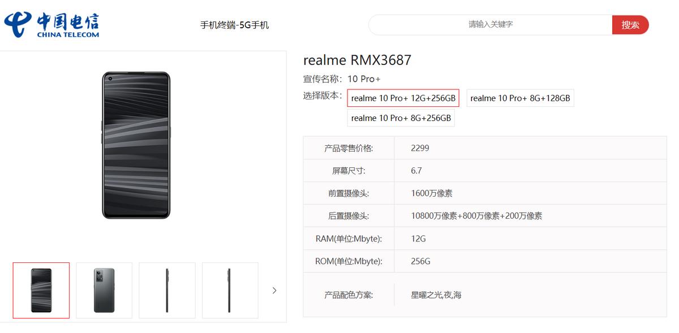Select fourth thumbnail, side view with upper buttons
Viewport: 679px width, 333px height.
(230, 290)
